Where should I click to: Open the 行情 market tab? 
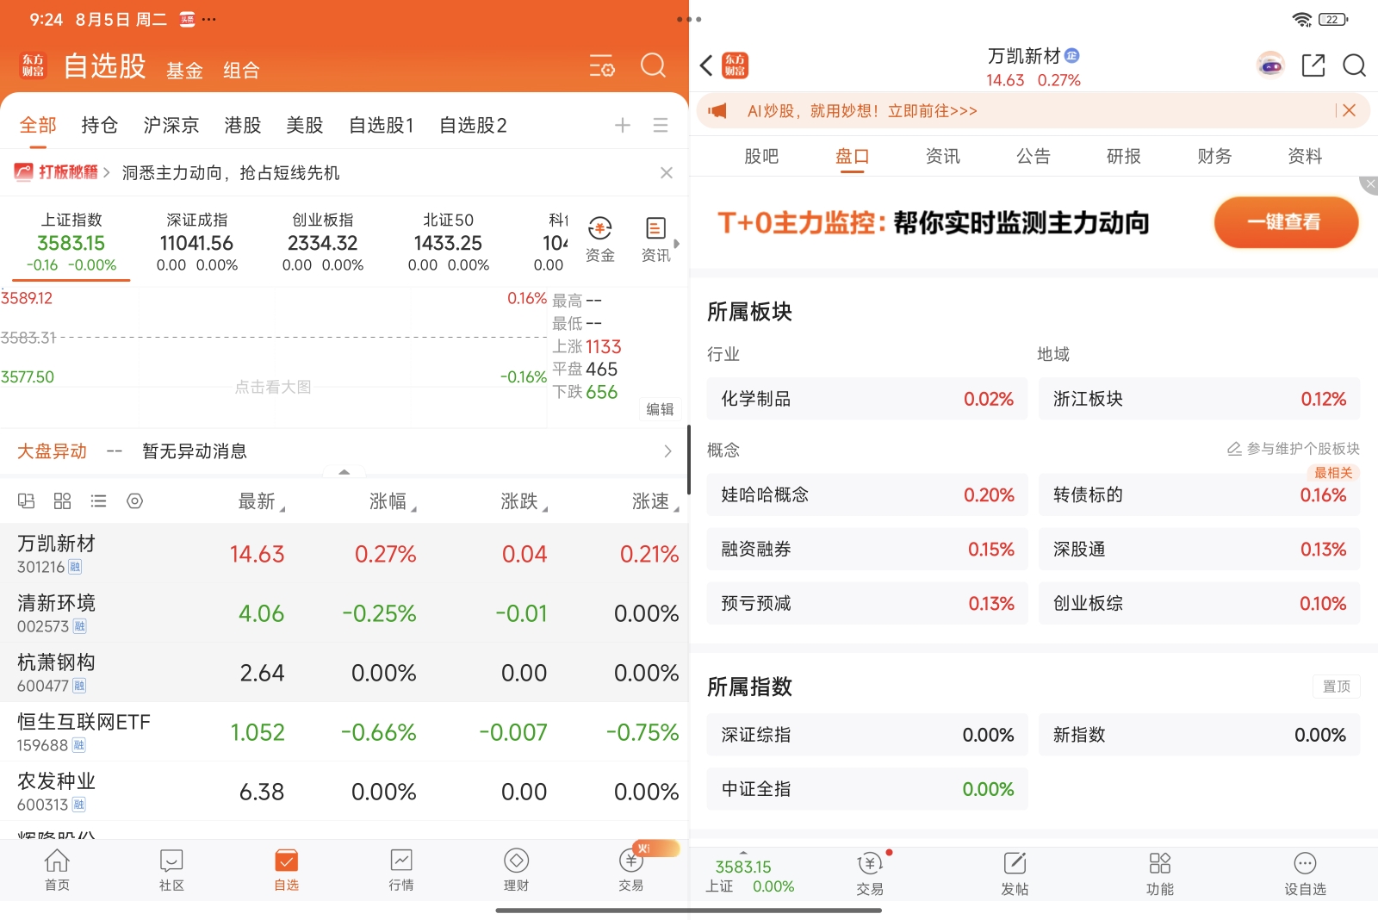401,870
